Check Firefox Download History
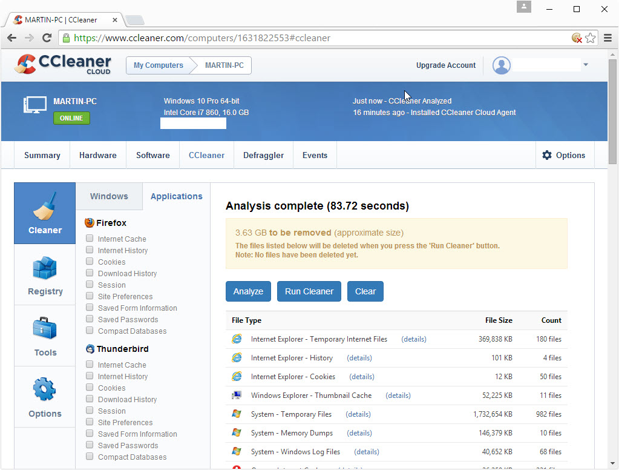Image resolution: width=619 pixels, height=470 pixels. click(90, 273)
